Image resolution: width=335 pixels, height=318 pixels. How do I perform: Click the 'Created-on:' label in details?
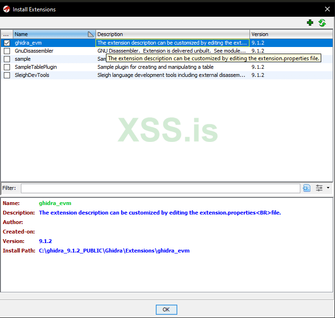19,232
